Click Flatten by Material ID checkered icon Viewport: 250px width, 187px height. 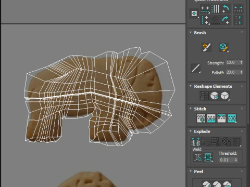coord(226,142)
